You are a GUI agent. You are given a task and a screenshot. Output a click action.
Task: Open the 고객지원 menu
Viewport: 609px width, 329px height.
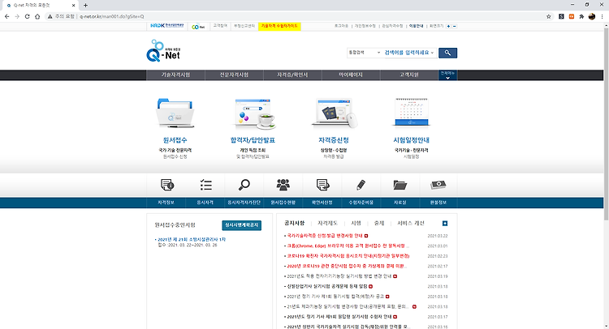[409, 75]
